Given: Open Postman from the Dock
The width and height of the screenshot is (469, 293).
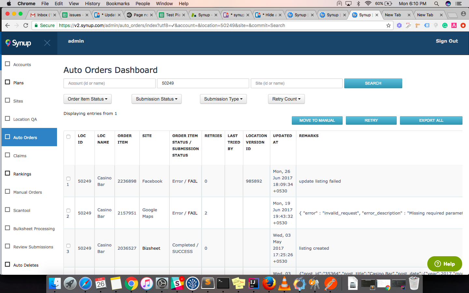Looking at the screenshot, I should pyautogui.click(x=330, y=284).
